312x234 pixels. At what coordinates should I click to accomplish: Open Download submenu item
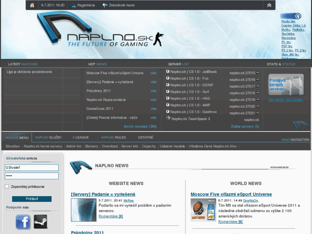coord(110,146)
